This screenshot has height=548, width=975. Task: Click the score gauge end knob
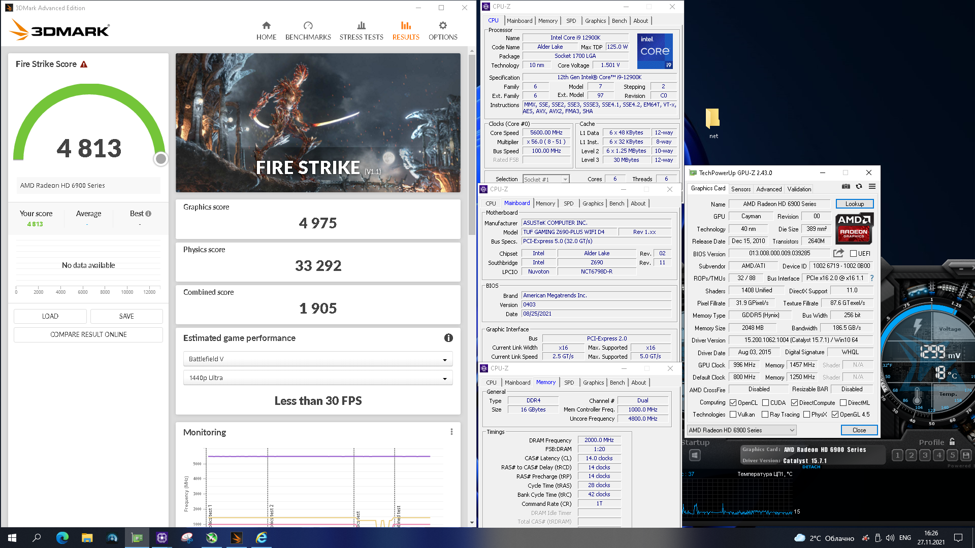pos(161,159)
